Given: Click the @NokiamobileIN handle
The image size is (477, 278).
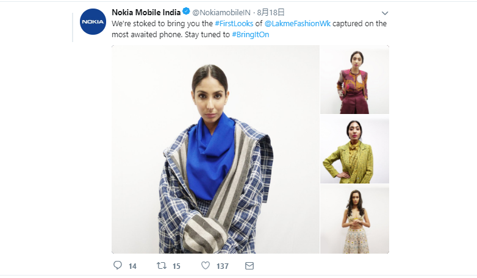Looking at the screenshot, I should (222, 12).
